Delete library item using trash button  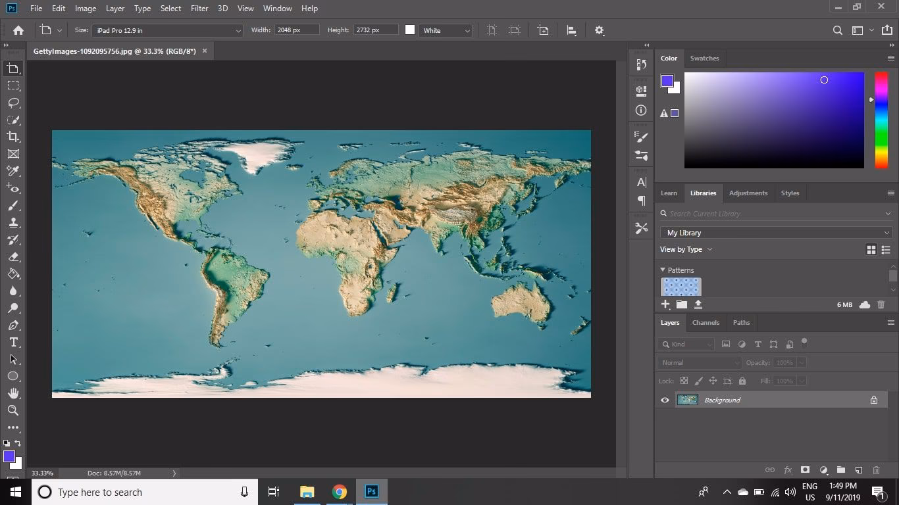pyautogui.click(x=881, y=304)
